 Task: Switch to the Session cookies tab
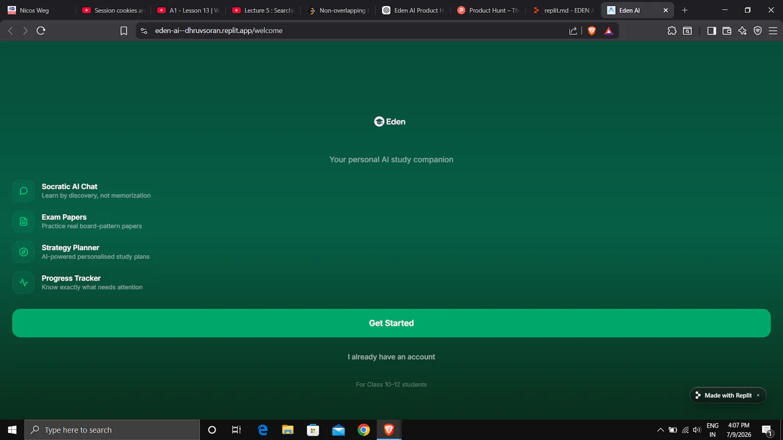point(113,10)
